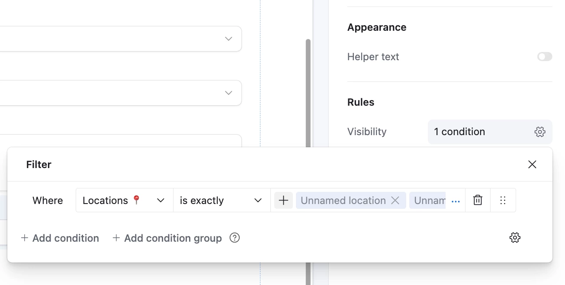The width and height of the screenshot is (565, 285).
Task: Remove the first Unnamed location tag
Action: pyautogui.click(x=395, y=200)
